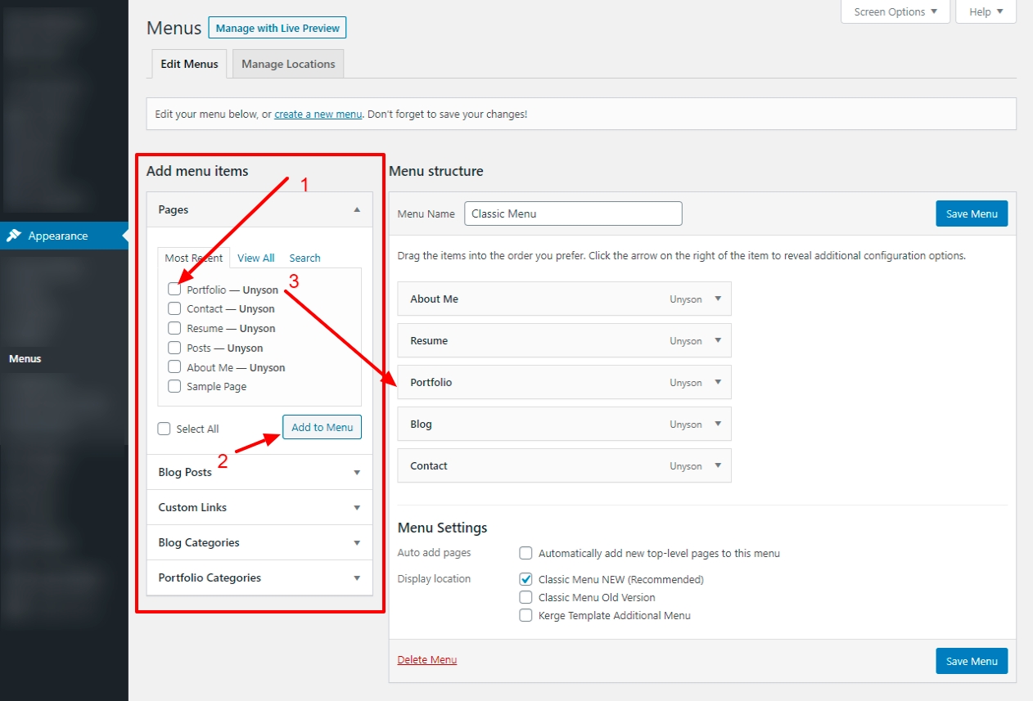Collapse the Pages panel arrow
Screen dimensions: 1033x701
[x=357, y=210]
